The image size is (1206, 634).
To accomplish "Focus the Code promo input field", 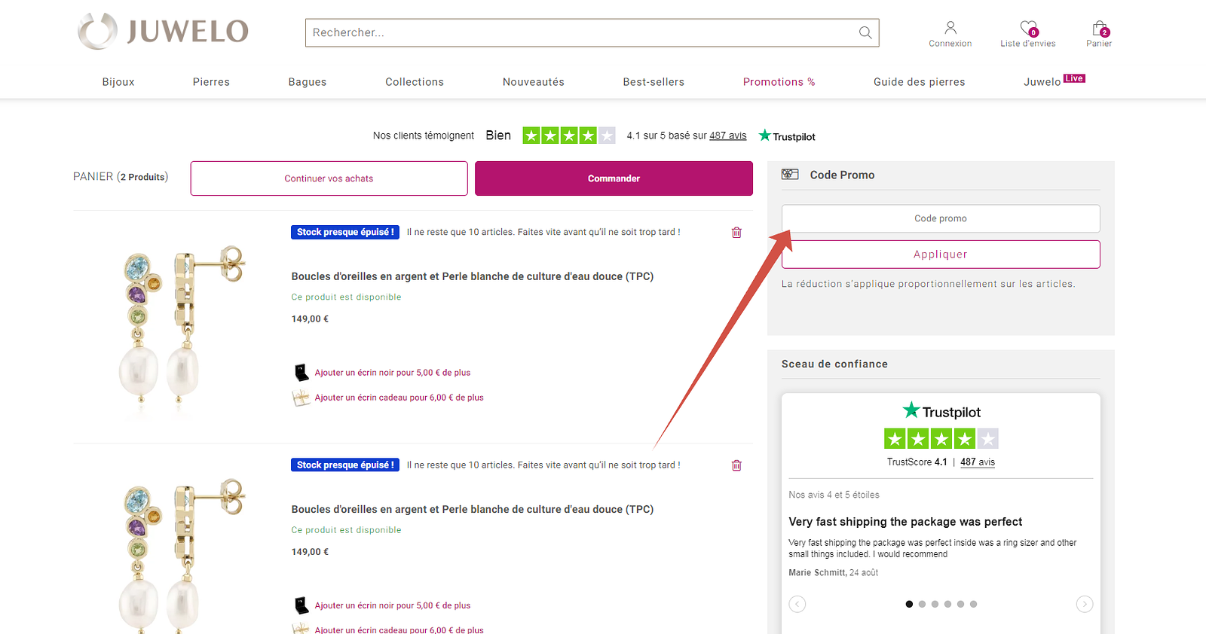I will pos(941,218).
